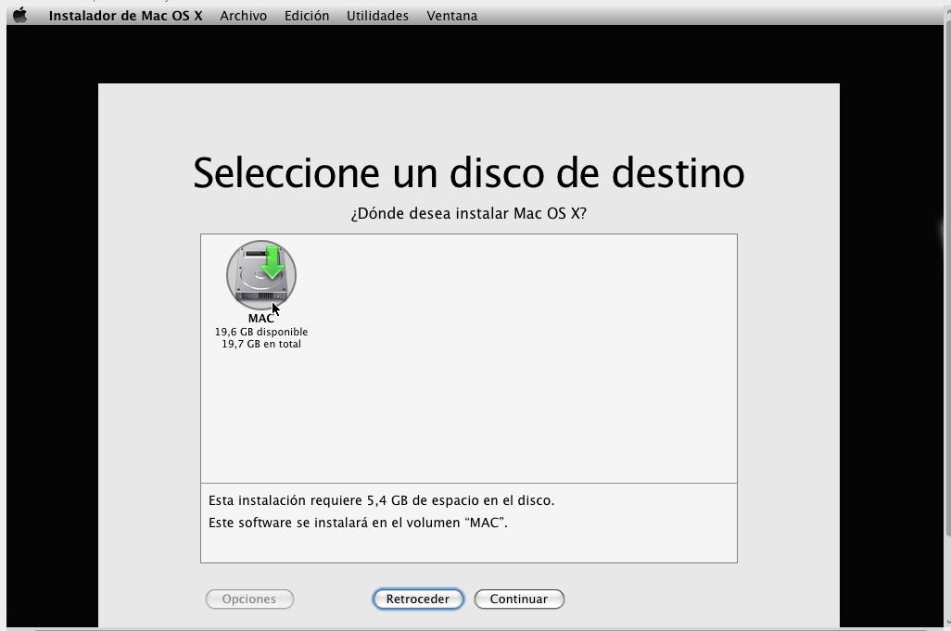951x631 pixels.
Task: Open the Apple menu
Action: click(x=20, y=15)
